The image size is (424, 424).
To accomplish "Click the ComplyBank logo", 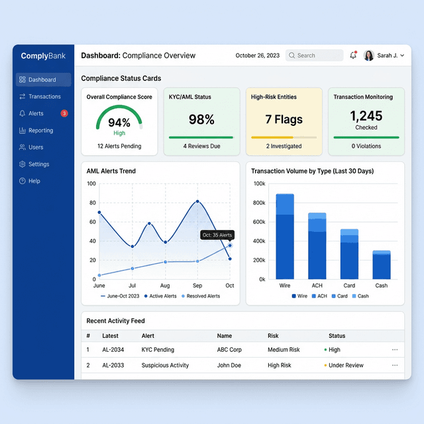I will point(43,56).
